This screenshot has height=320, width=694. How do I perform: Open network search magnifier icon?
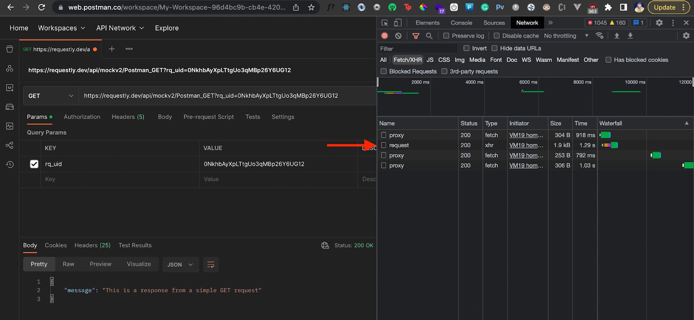429,36
